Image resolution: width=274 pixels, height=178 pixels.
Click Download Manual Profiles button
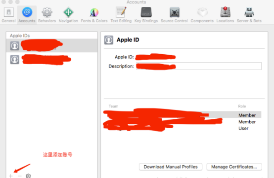pos(171,167)
